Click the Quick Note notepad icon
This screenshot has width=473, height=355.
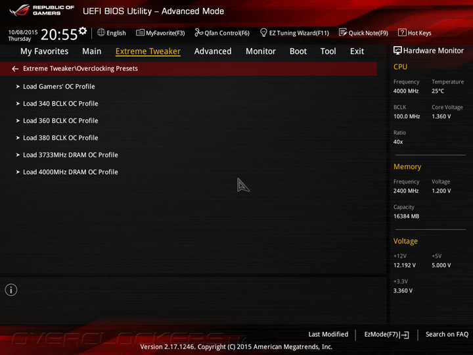pyautogui.click(x=343, y=32)
